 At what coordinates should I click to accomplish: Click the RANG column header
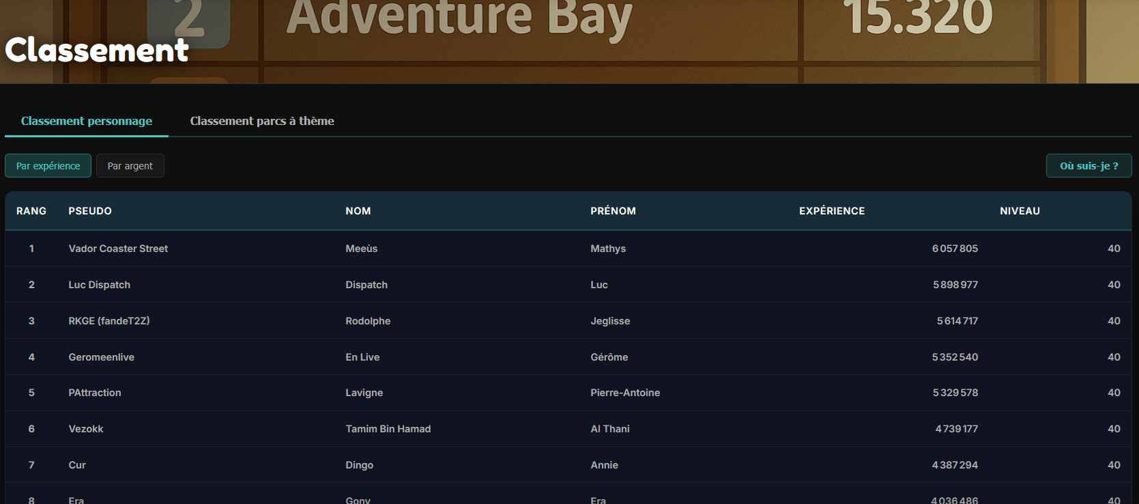[31, 211]
